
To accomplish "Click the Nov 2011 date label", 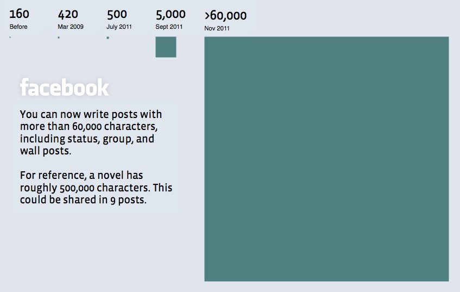I will 217,28.
